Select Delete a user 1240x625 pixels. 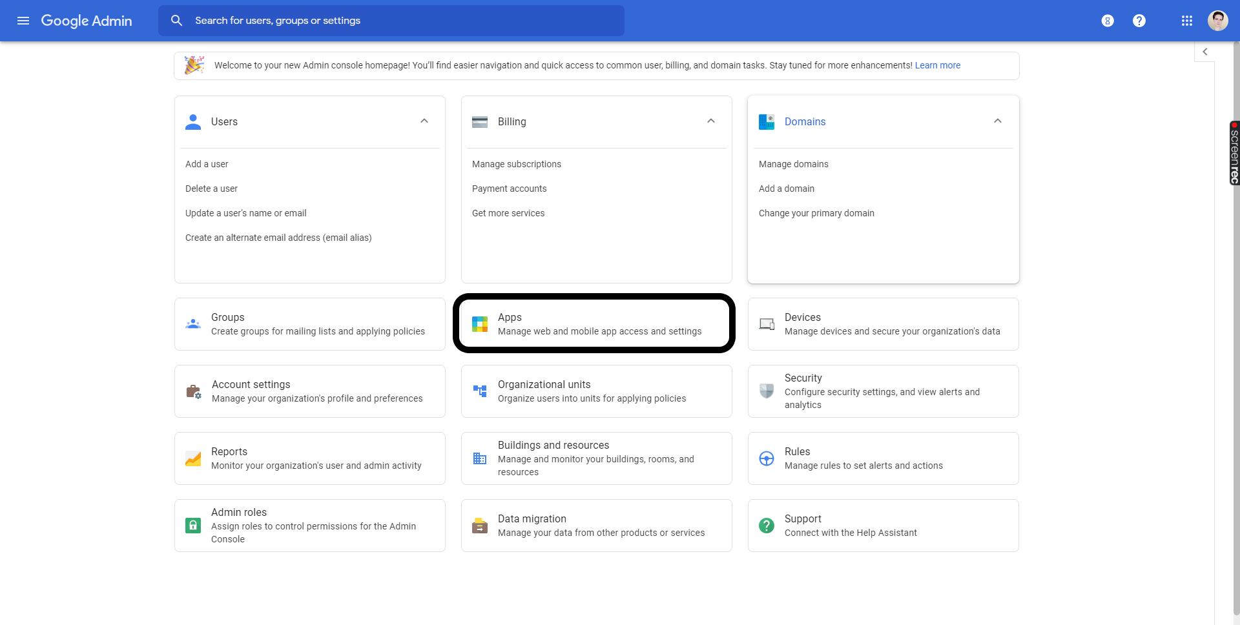[211, 189]
